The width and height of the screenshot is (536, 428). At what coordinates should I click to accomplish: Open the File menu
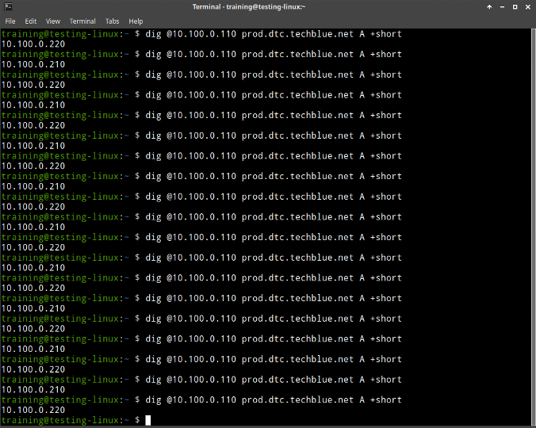(x=10, y=21)
